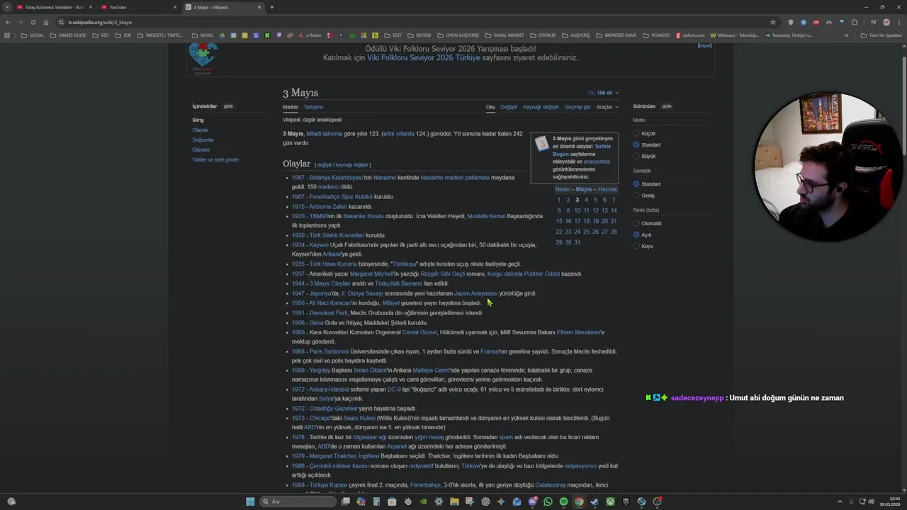Viewport: 907px width, 510px height.
Task: Open the ABP extension icon
Action: point(816,22)
